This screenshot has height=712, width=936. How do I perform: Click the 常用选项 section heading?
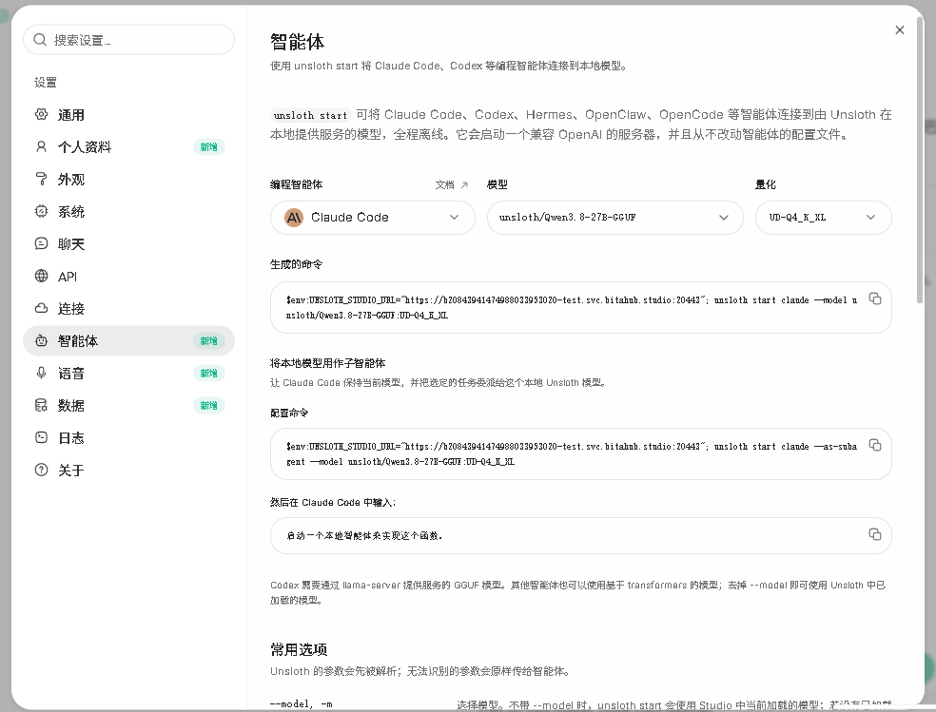tap(299, 649)
